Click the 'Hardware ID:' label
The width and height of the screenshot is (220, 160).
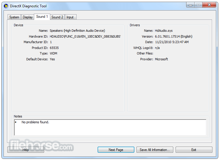(38, 36)
